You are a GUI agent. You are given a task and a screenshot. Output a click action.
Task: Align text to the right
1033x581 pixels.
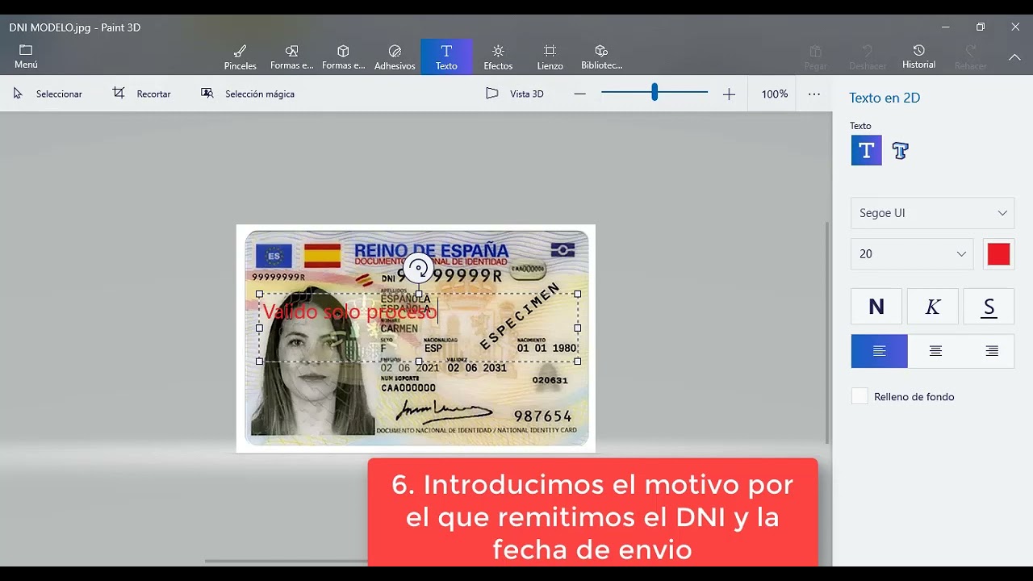[x=991, y=351]
